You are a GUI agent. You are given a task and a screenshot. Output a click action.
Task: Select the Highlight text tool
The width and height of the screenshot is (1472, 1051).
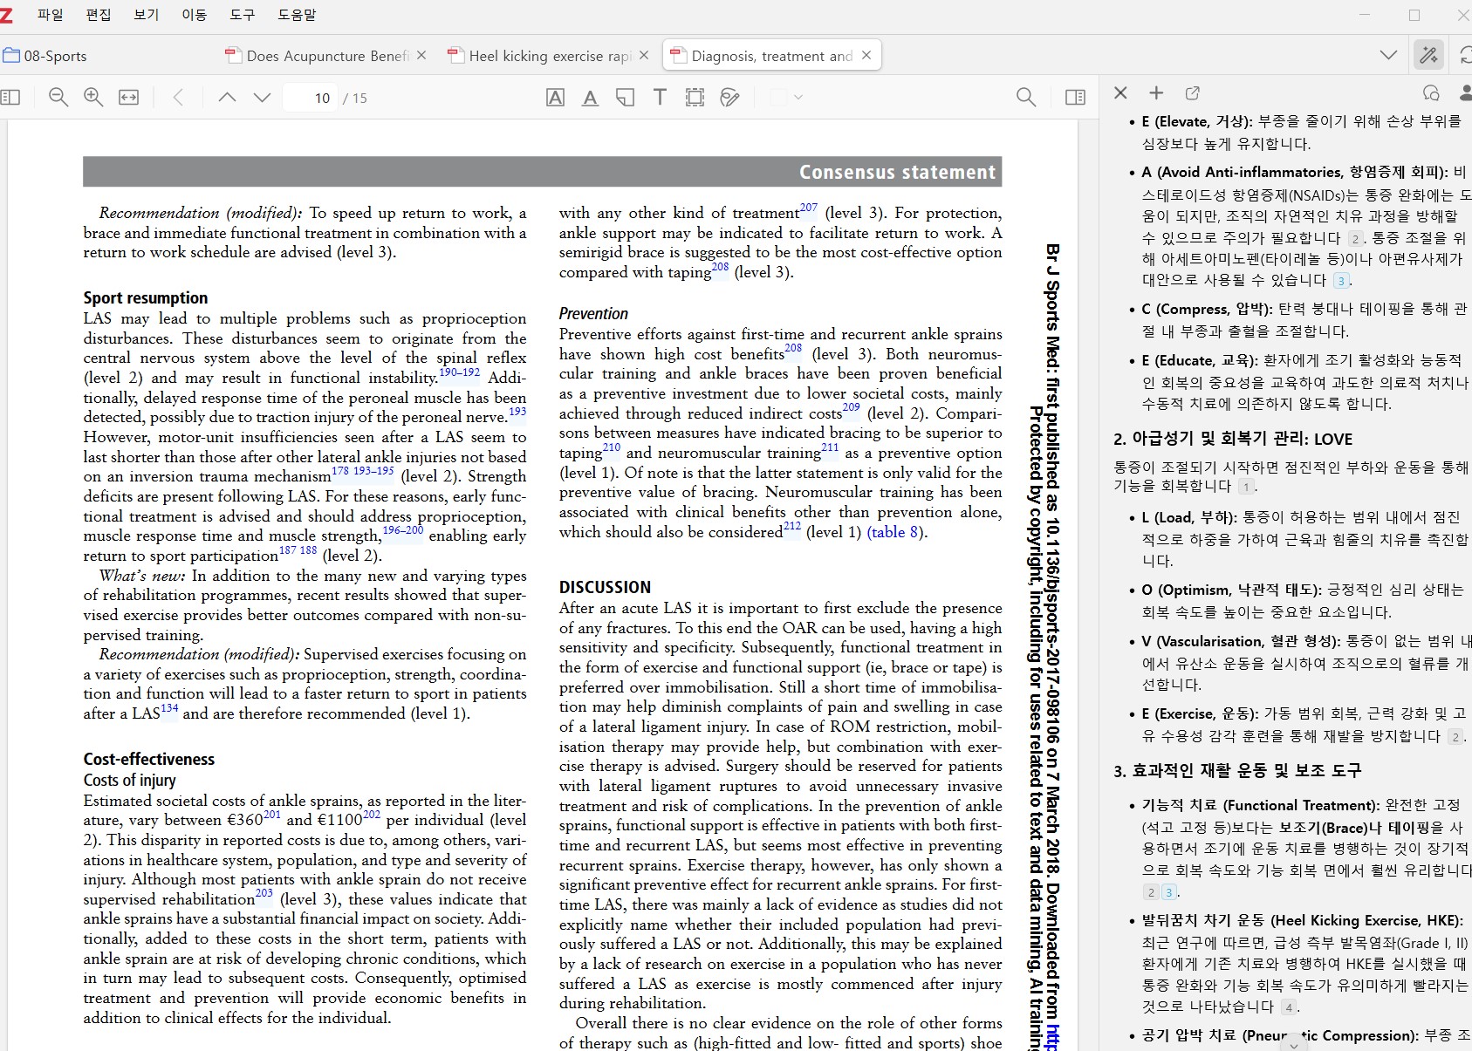click(x=555, y=98)
